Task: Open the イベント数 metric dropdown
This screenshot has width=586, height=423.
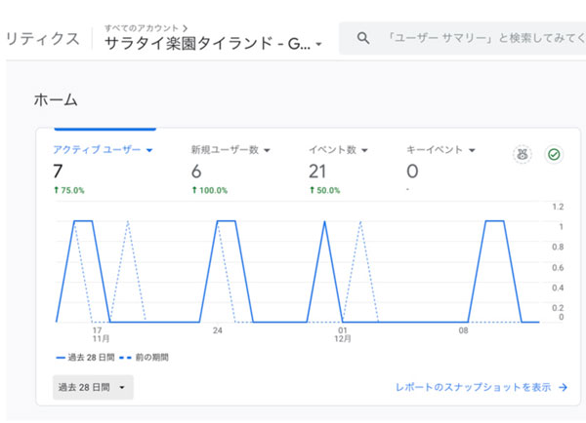Action: 364,150
